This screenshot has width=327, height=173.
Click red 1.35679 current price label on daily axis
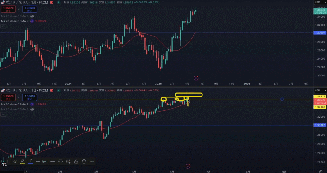[320, 101]
